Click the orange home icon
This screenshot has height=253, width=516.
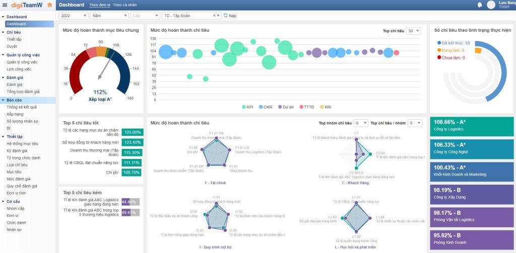click(49, 5)
